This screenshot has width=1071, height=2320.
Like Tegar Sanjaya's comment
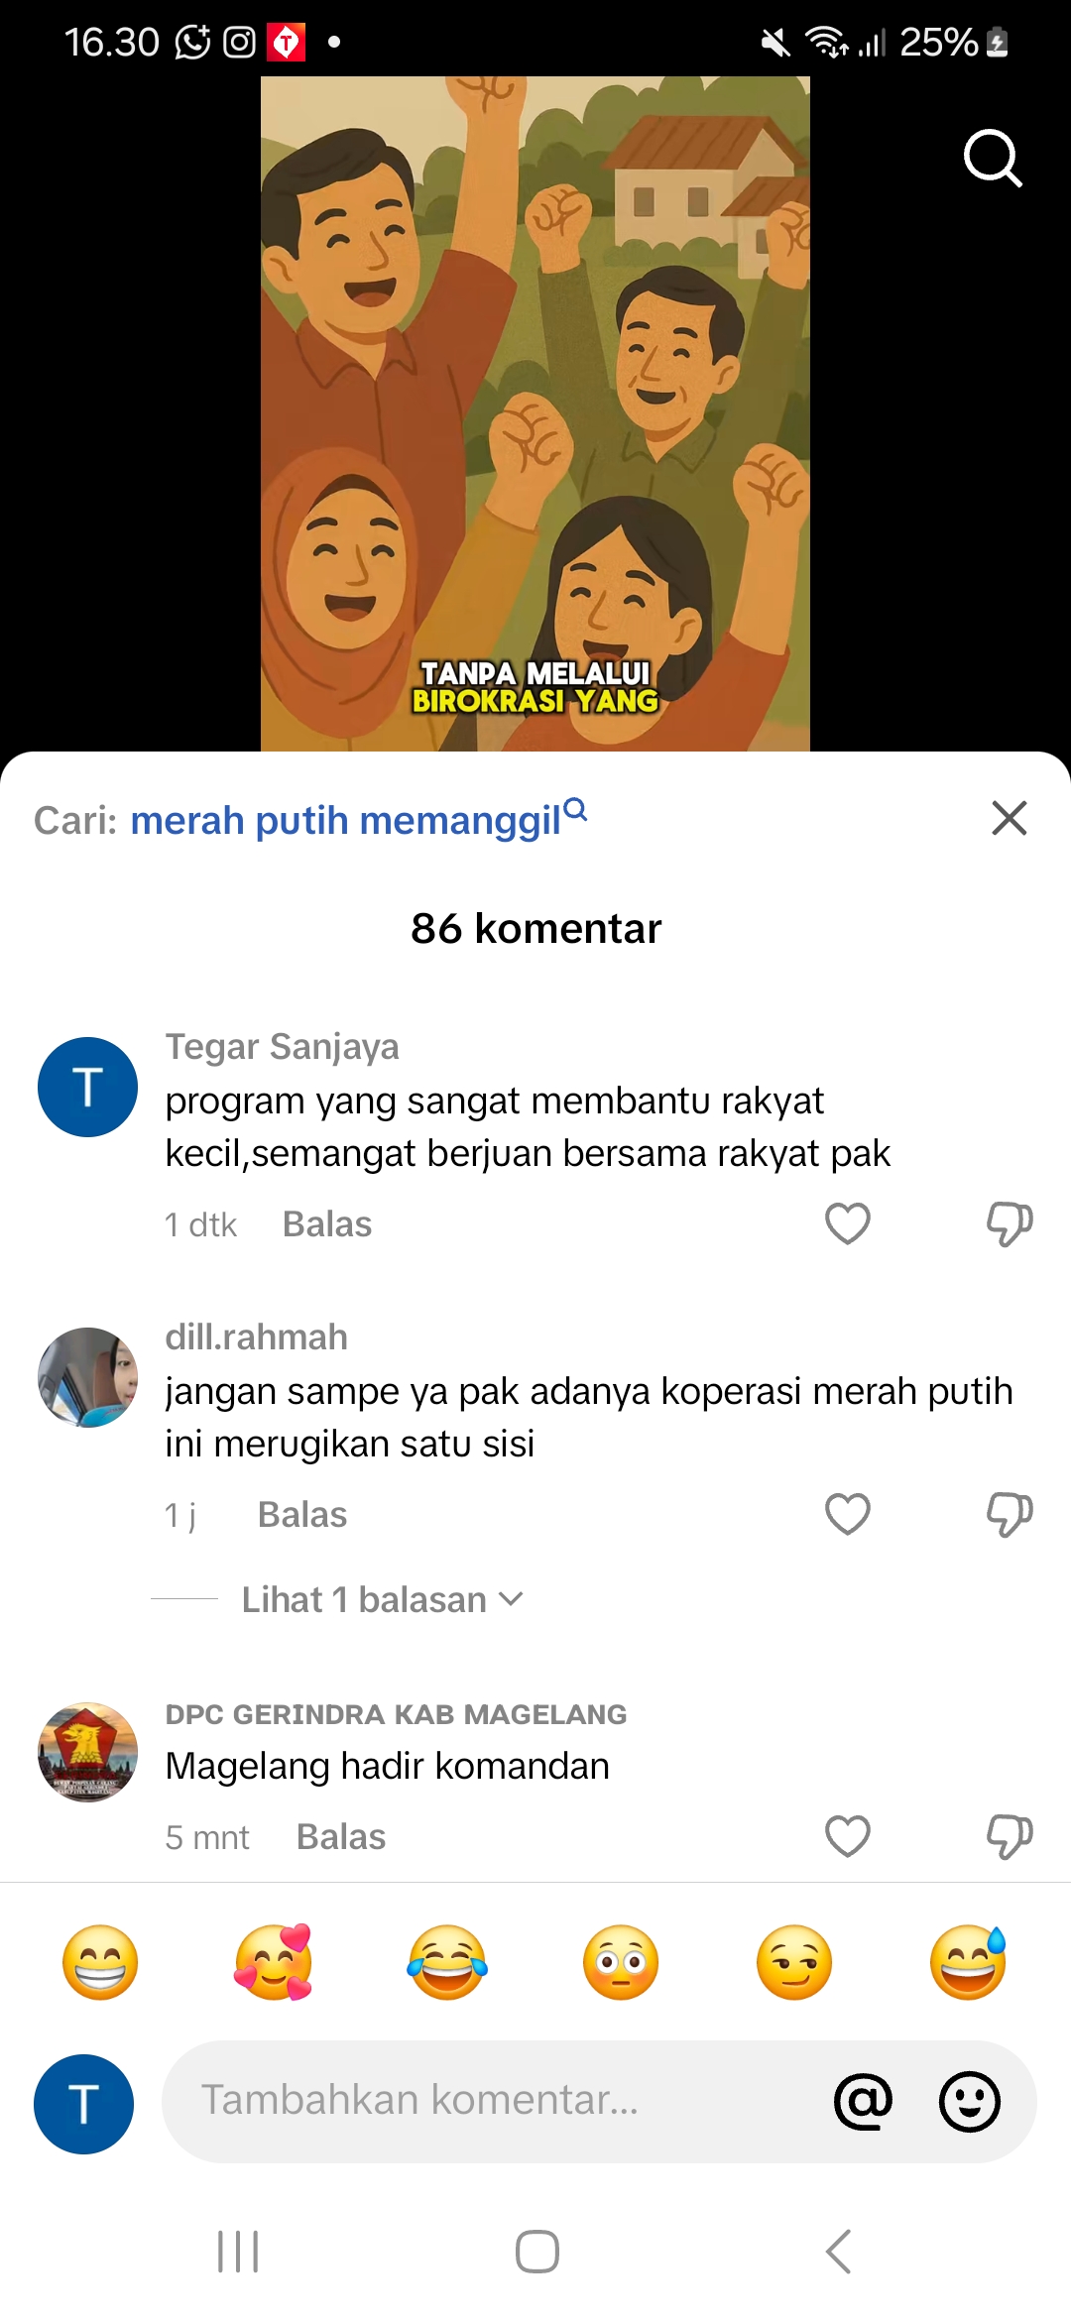[x=848, y=1223]
